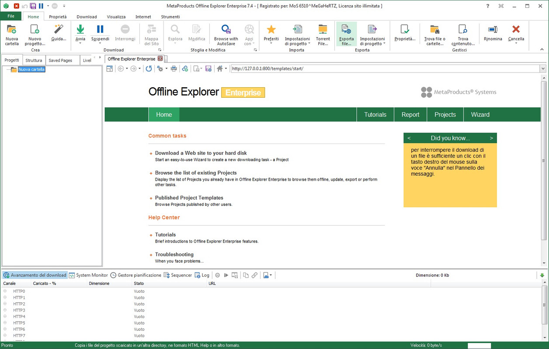Switch to the Struttura panel tab
This screenshot has width=549, height=349.
pyautogui.click(x=34, y=60)
